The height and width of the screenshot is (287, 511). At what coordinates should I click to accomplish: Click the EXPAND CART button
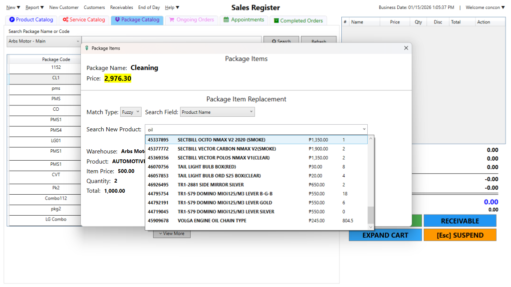385,235
